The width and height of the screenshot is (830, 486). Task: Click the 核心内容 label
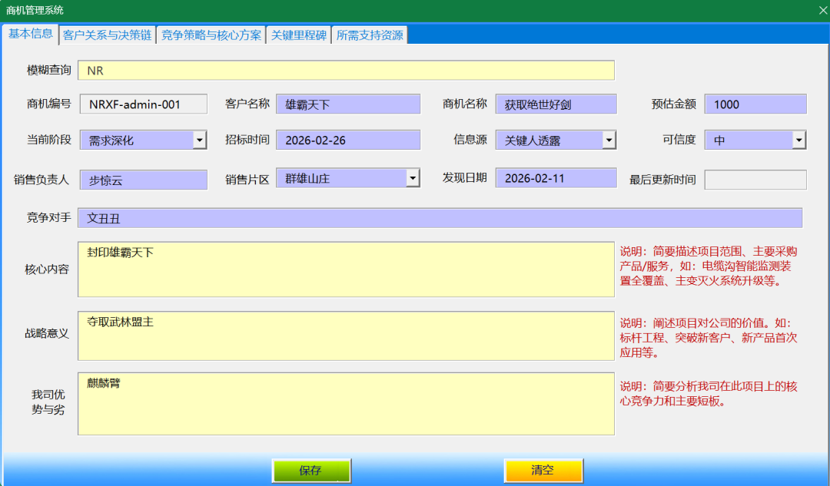click(x=47, y=269)
